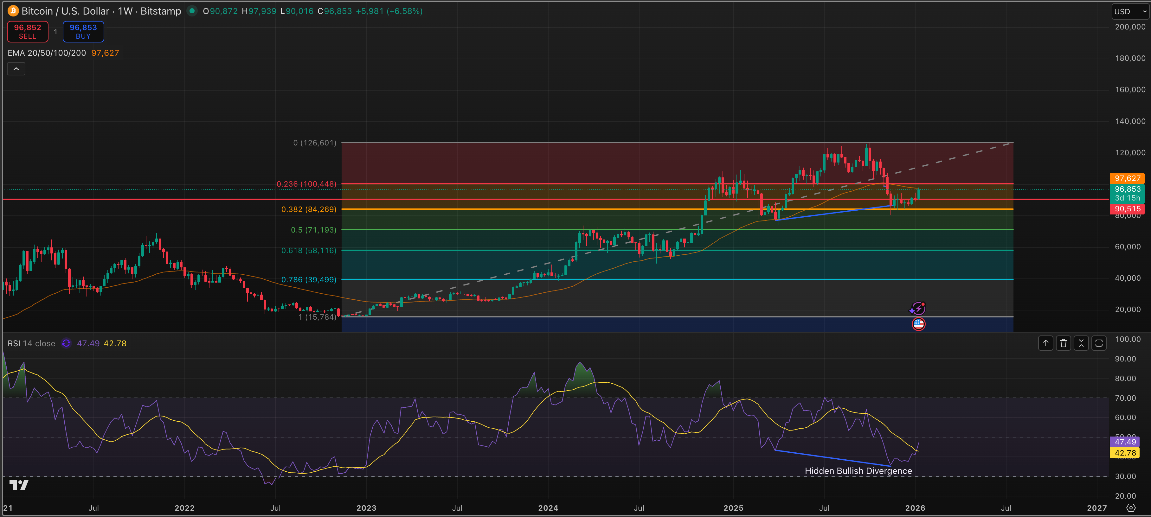Click the RSI indicator sync icon
The width and height of the screenshot is (1151, 517).
66,343
